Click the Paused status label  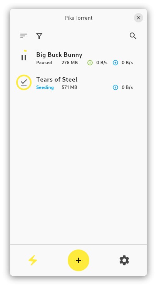(x=44, y=63)
